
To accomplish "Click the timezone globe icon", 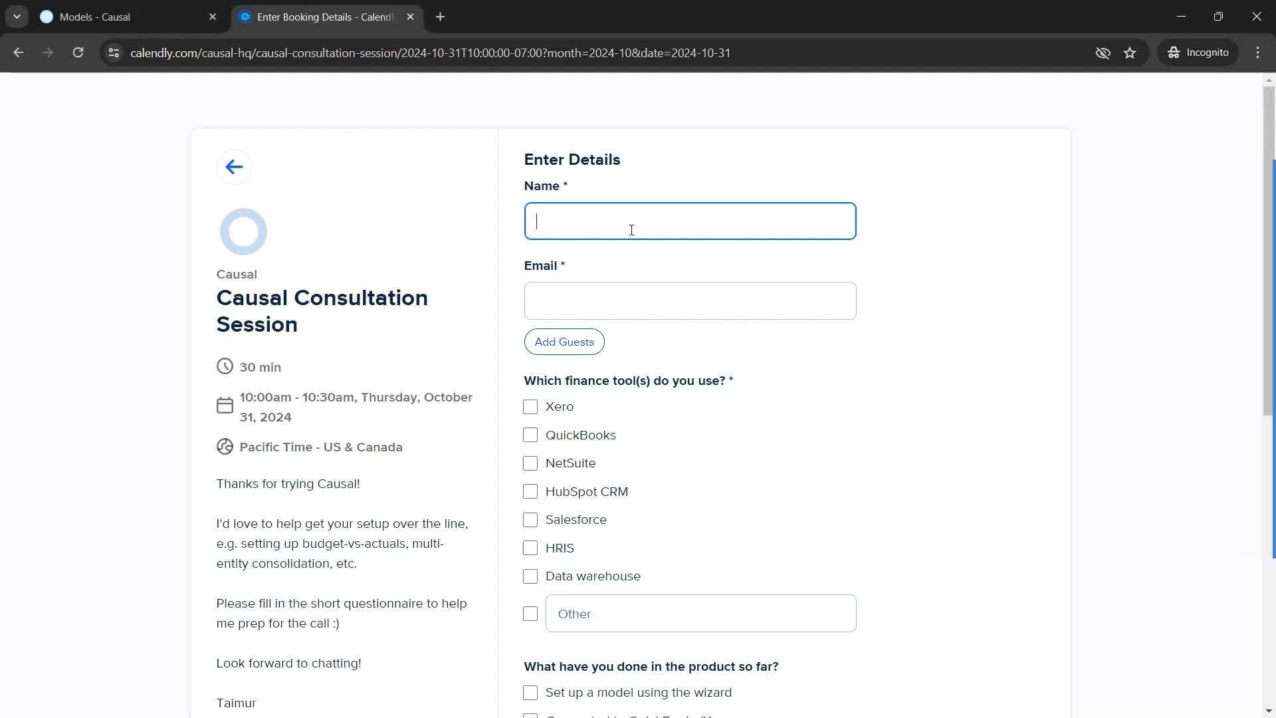I will coord(225,447).
